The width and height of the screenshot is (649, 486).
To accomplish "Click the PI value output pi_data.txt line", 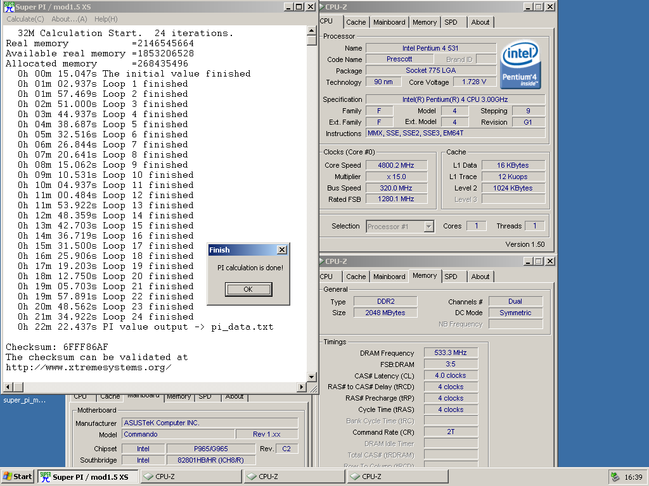I will [145, 327].
